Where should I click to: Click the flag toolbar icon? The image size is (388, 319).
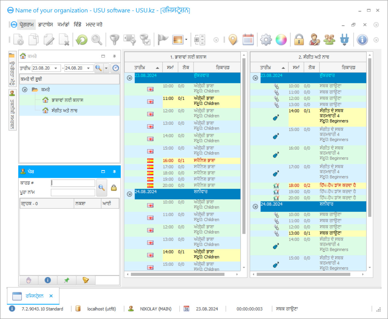(162, 39)
